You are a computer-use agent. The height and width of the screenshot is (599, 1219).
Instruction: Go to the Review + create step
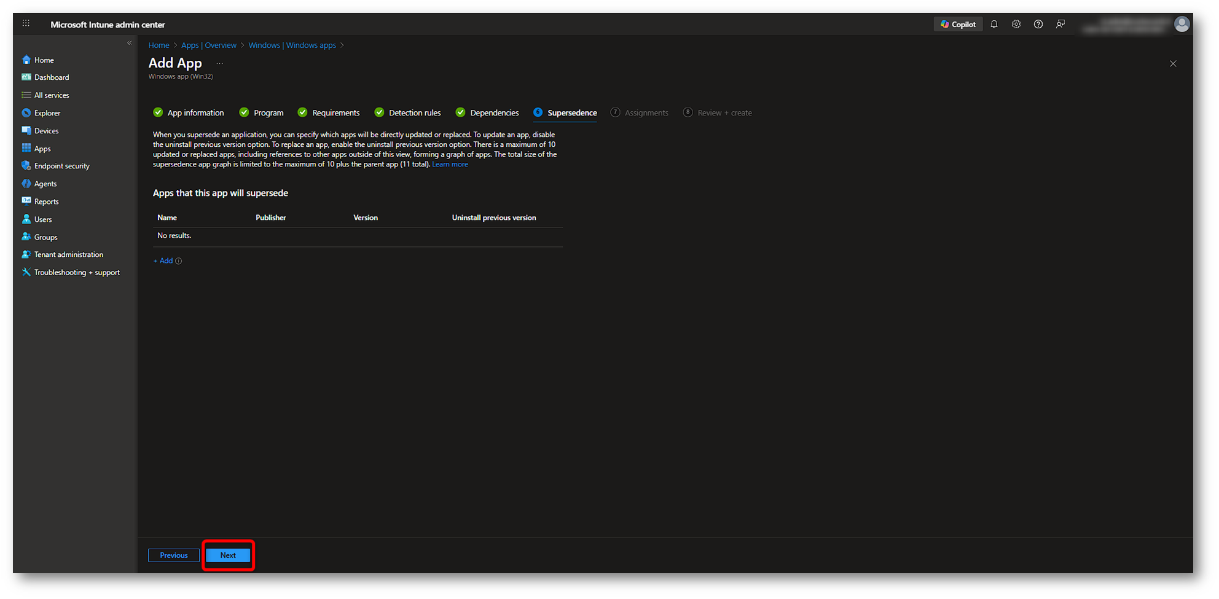click(x=718, y=112)
